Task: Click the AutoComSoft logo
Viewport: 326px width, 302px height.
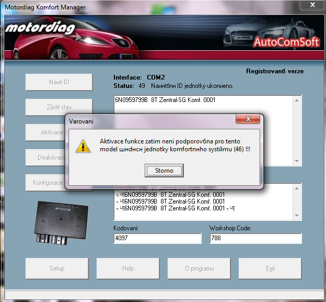Action: click(x=286, y=42)
